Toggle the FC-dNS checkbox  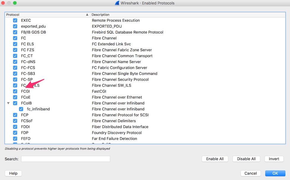(15, 61)
